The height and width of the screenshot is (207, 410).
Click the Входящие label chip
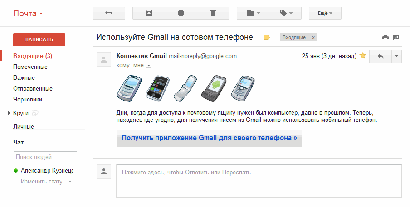click(294, 37)
